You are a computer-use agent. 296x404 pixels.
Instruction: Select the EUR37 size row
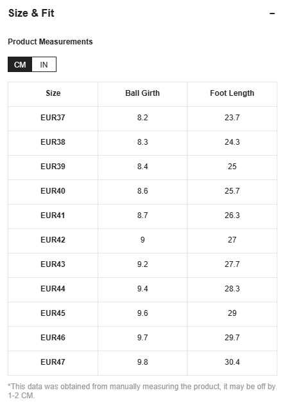(x=143, y=118)
